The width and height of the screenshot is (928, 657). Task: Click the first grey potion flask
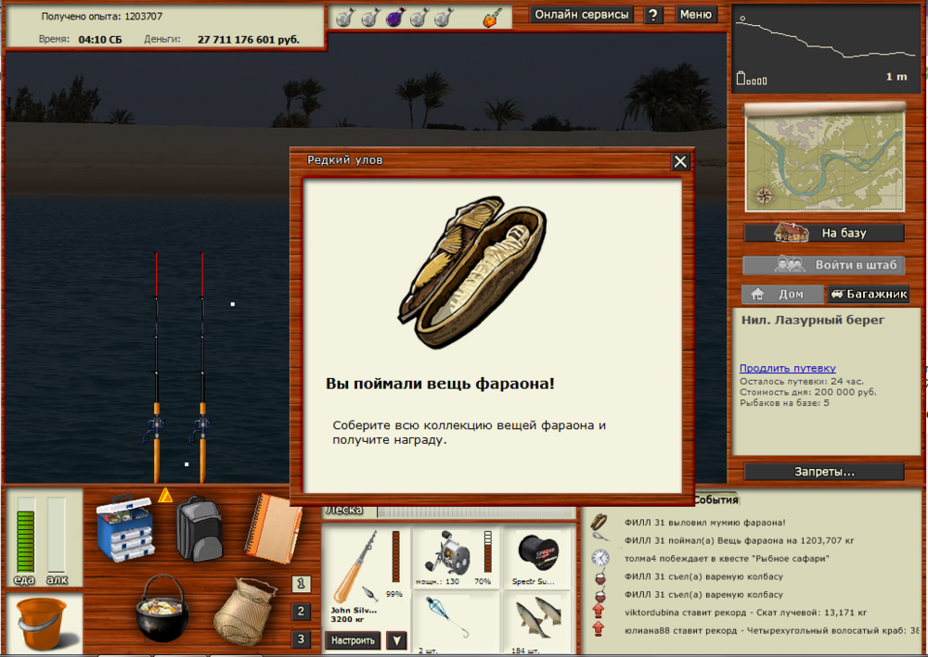click(x=345, y=18)
